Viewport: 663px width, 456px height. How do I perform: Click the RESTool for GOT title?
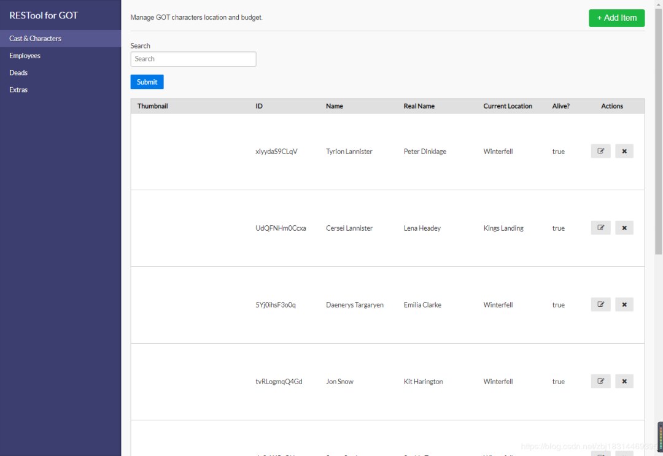(44, 15)
